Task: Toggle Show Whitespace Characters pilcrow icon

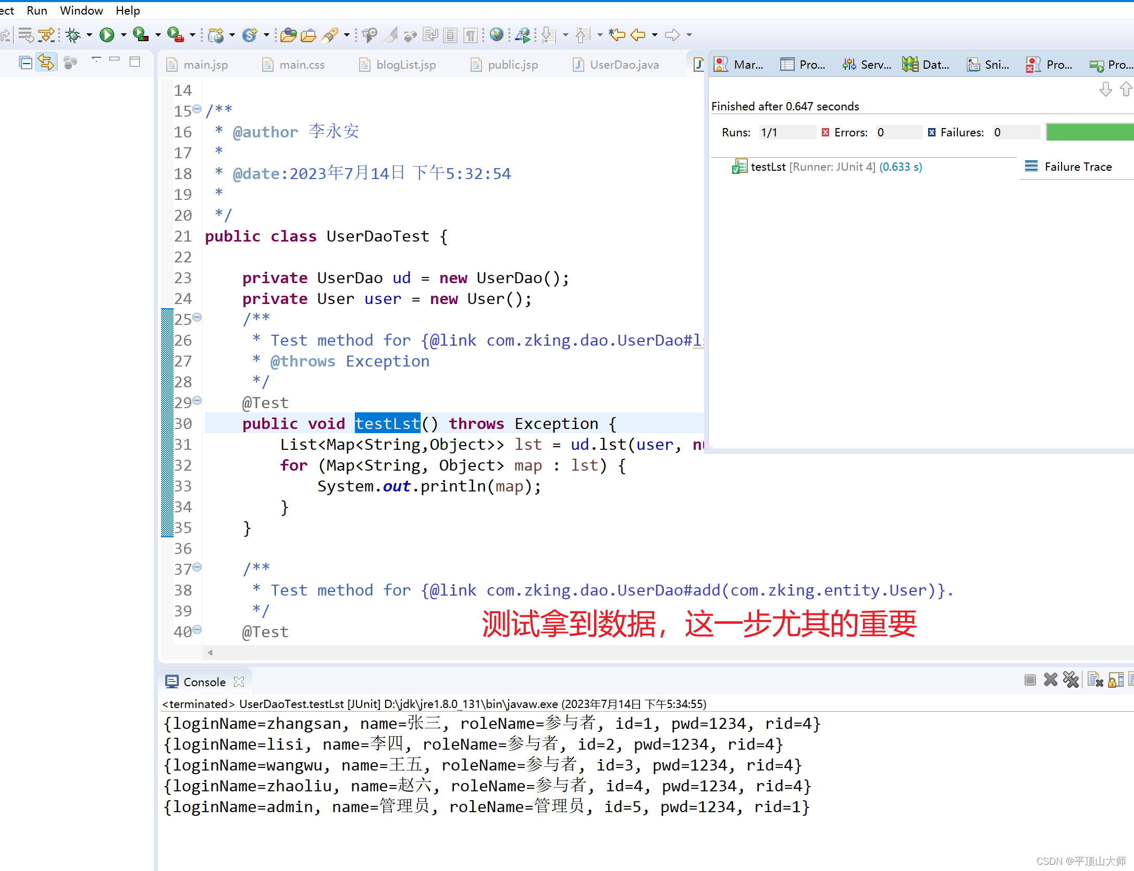Action: point(471,35)
